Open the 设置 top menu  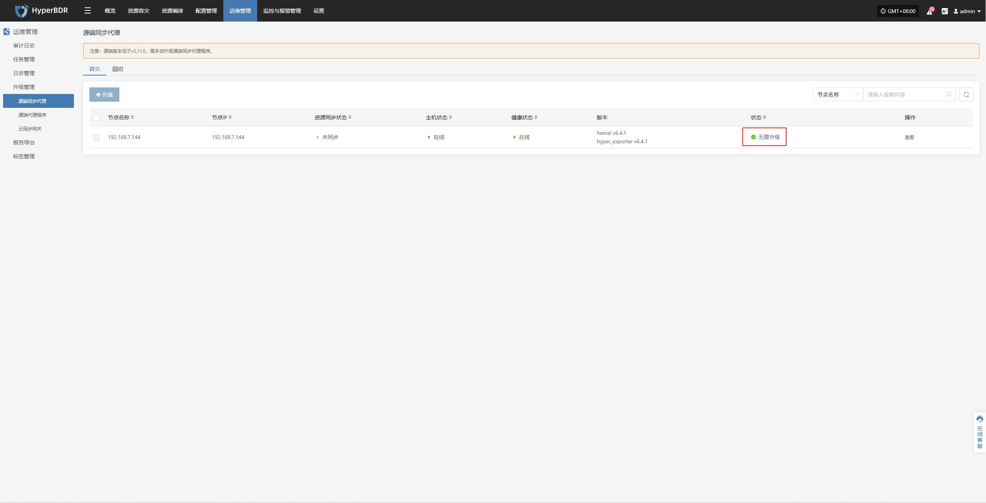319,11
